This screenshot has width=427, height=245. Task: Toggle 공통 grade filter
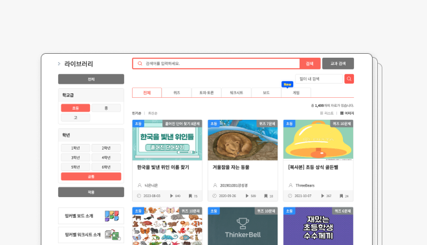tap(91, 176)
